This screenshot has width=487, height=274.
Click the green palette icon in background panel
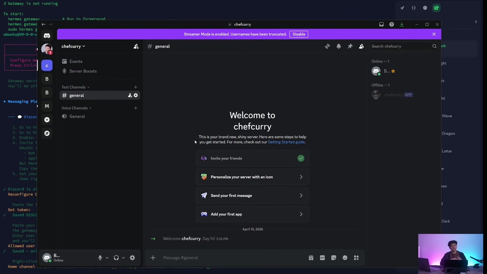click(x=436, y=8)
